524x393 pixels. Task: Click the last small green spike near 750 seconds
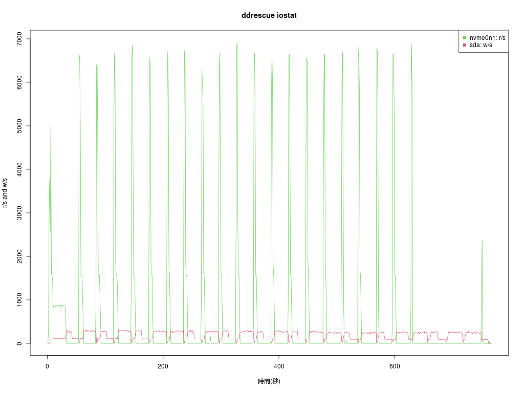click(x=482, y=291)
